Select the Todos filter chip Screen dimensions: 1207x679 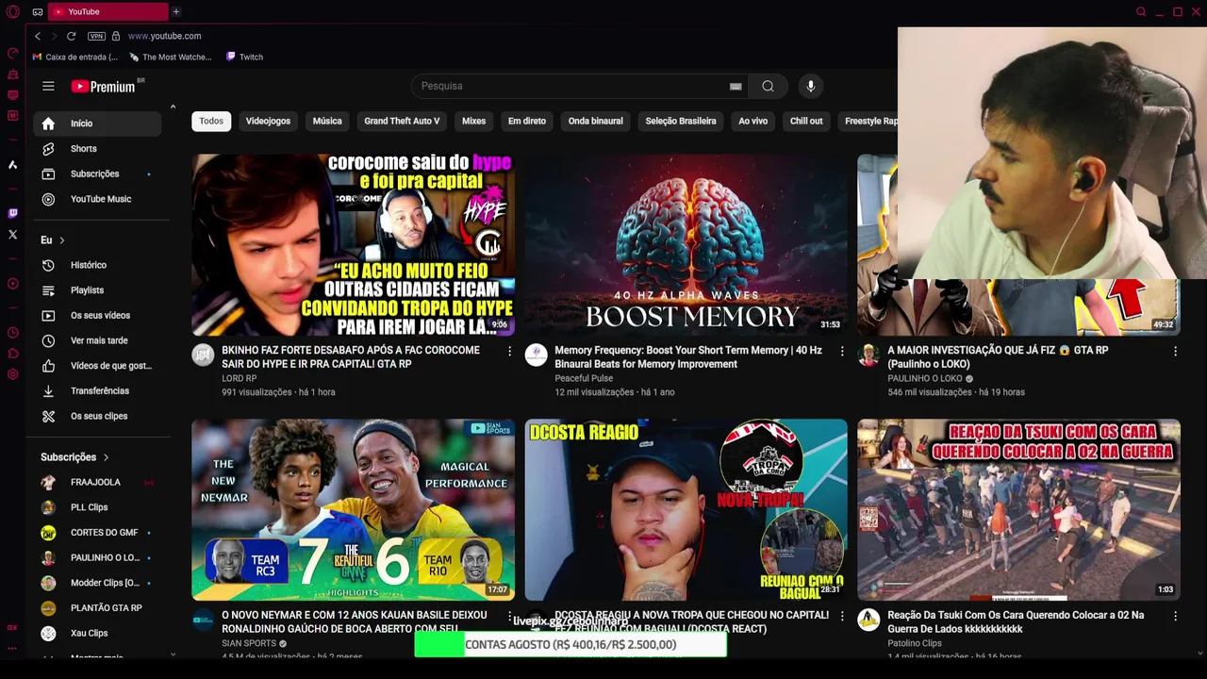click(211, 121)
